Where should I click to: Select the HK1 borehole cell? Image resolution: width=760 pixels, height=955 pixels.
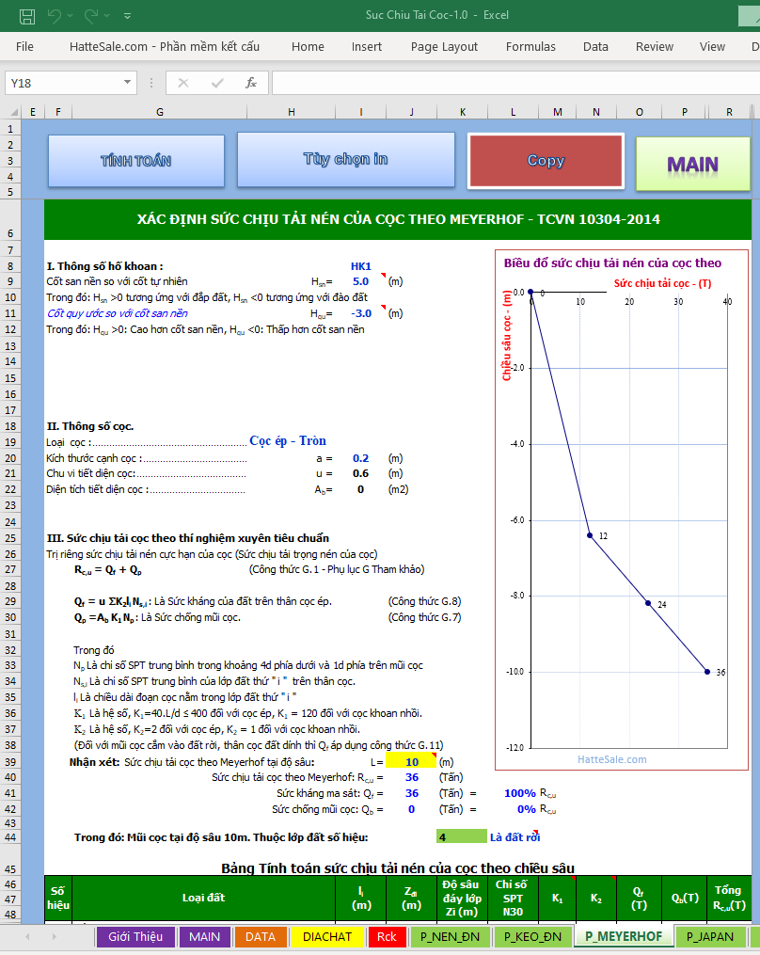pos(360,266)
